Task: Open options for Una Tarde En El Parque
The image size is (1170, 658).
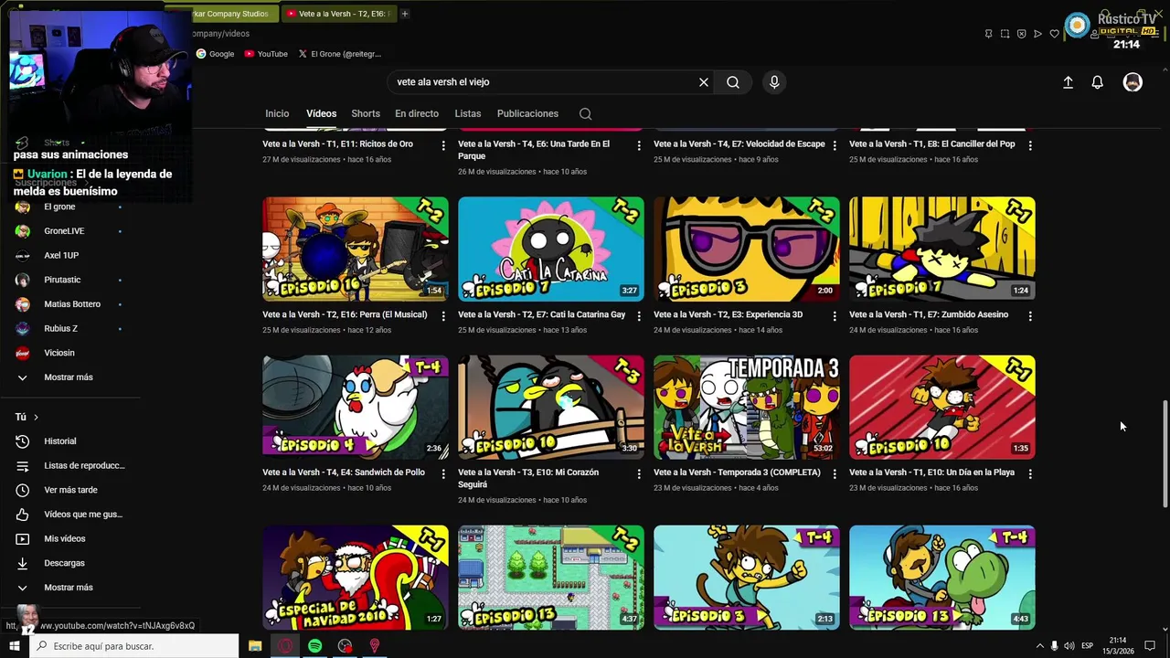Action: click(x=639, y=145)
